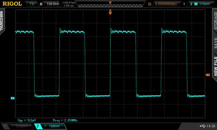Image resolution: width=217 pixels, height=130 pixels.
Task: Click the channel 2 ground reference marker
Action: [13, 98]
